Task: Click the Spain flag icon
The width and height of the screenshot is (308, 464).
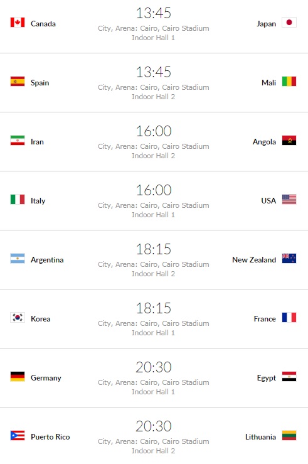Action: coord(18,82)
